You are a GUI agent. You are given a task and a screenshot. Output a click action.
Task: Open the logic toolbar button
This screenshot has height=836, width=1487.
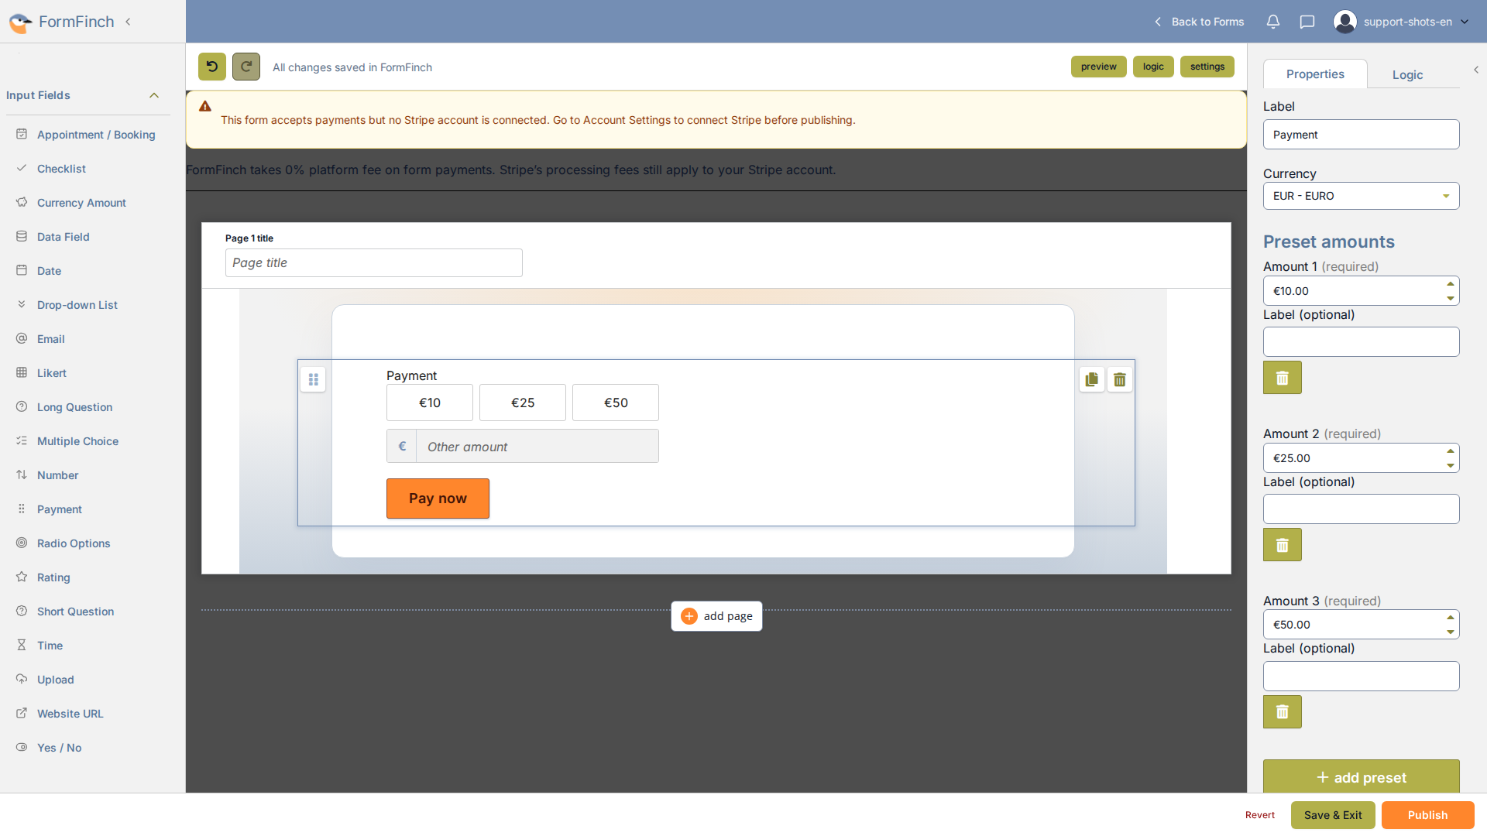click(1153, 67)
